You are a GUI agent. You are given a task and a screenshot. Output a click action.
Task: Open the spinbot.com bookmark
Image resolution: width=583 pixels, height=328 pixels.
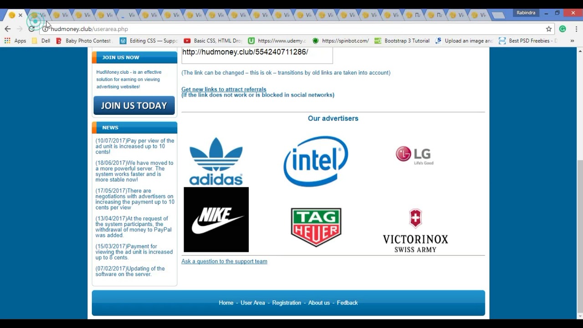pos(341,41)
